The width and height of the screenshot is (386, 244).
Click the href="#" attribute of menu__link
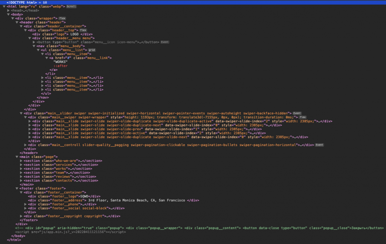click(63, 58)
